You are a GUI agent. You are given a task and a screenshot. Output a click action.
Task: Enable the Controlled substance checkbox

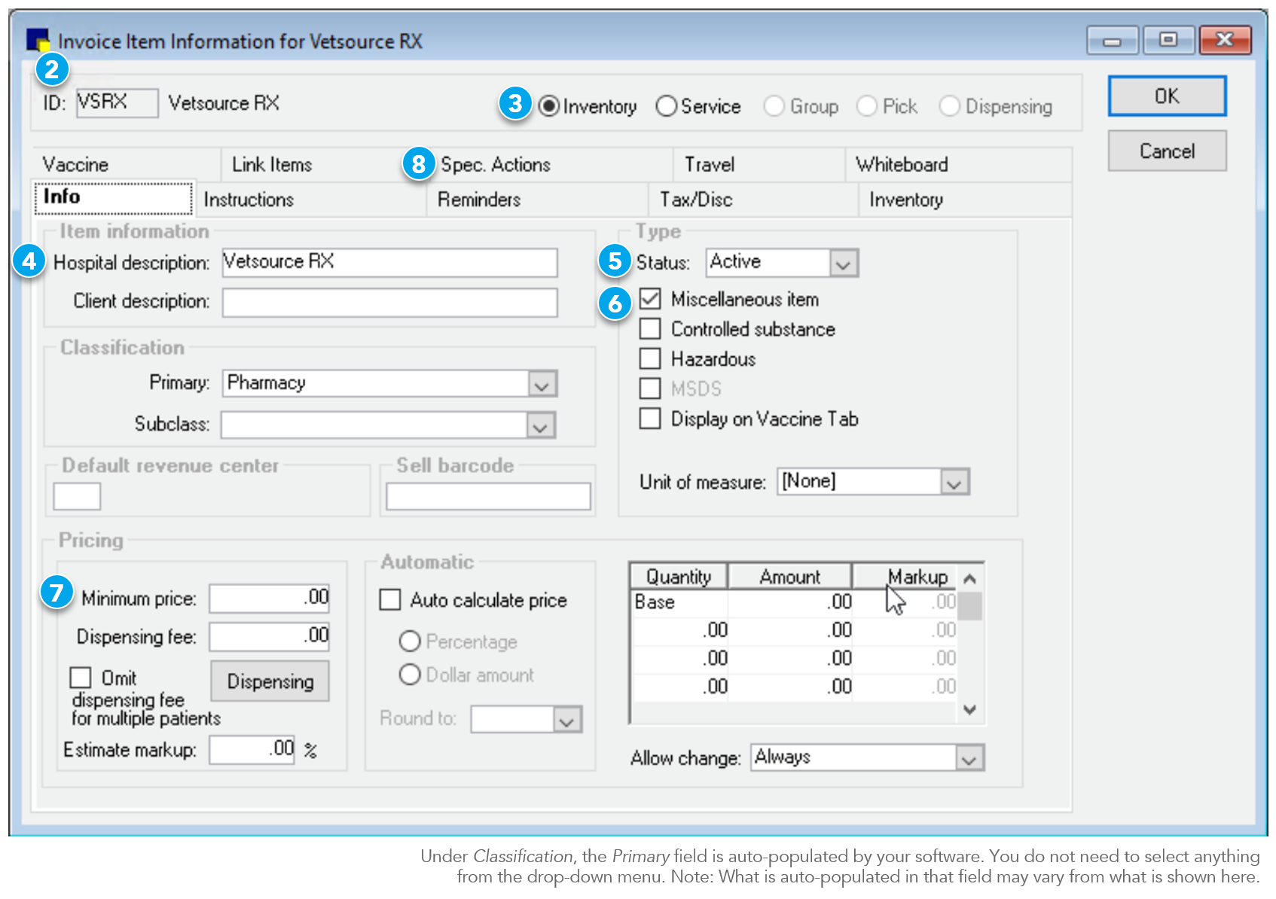[x=650, y=329]
